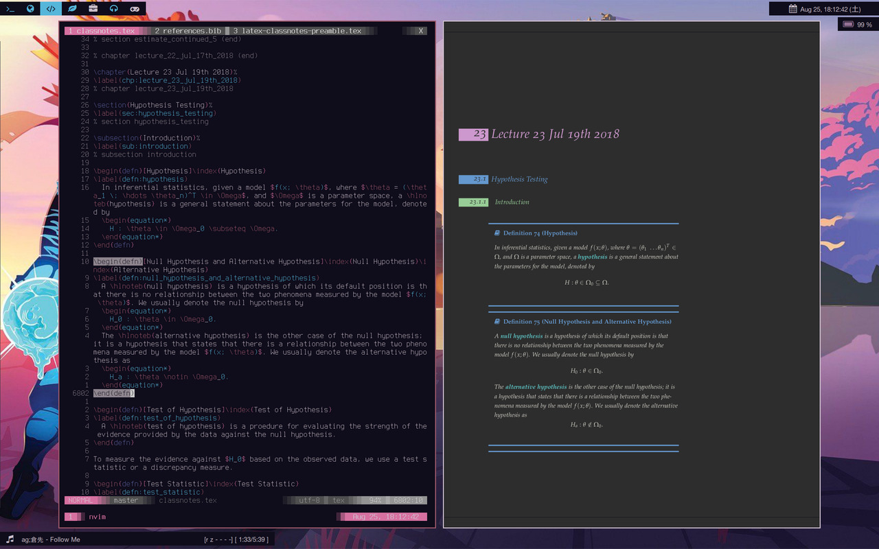Click the song time progress display

click(236, 539)
